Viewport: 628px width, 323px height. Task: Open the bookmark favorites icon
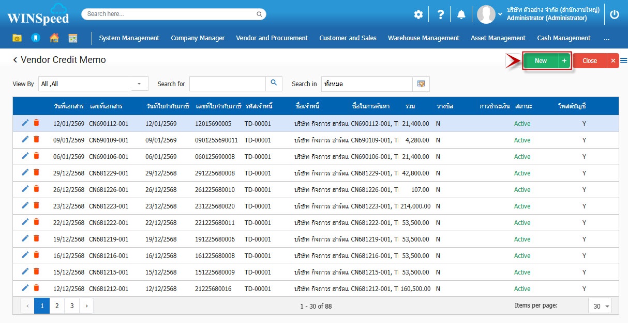pos(35,38)
